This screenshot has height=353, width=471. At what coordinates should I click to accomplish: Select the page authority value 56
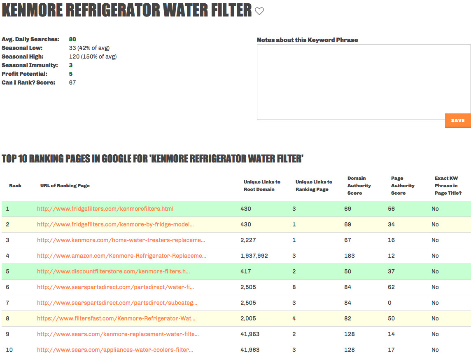coord(392,209)
